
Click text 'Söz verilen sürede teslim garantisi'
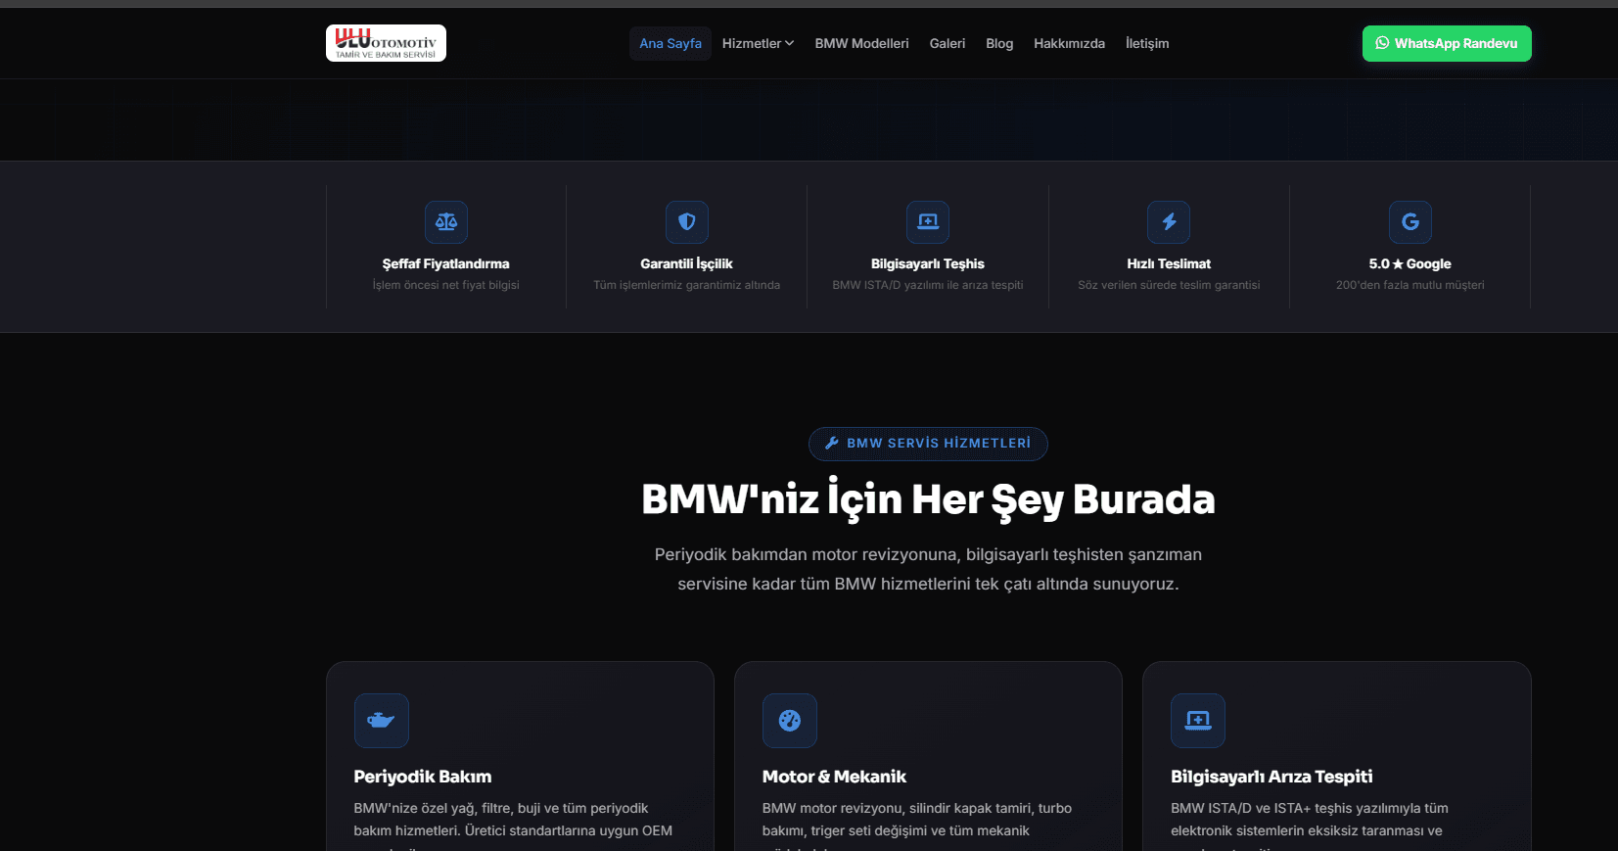pyautogui.click(x=1169, y=285)
